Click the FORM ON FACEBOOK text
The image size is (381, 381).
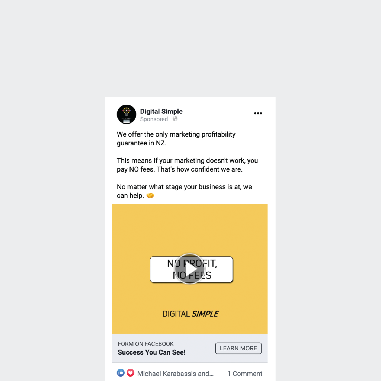point(146,344)
